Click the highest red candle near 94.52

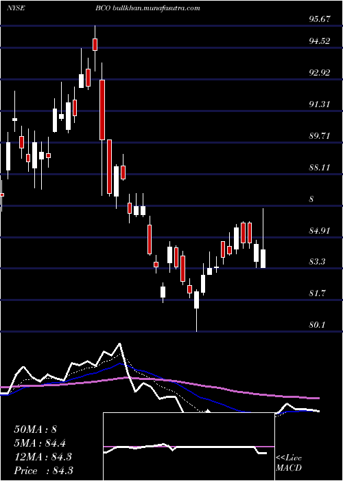tap(95, 45)
